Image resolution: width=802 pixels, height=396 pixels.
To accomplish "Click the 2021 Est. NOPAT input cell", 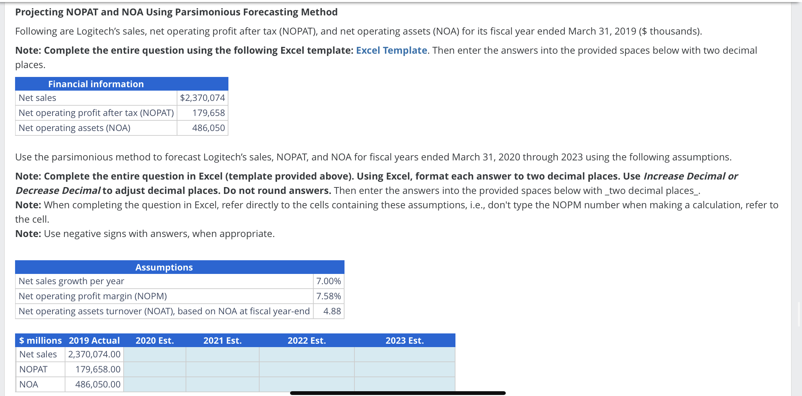I will tap(222, 369).
